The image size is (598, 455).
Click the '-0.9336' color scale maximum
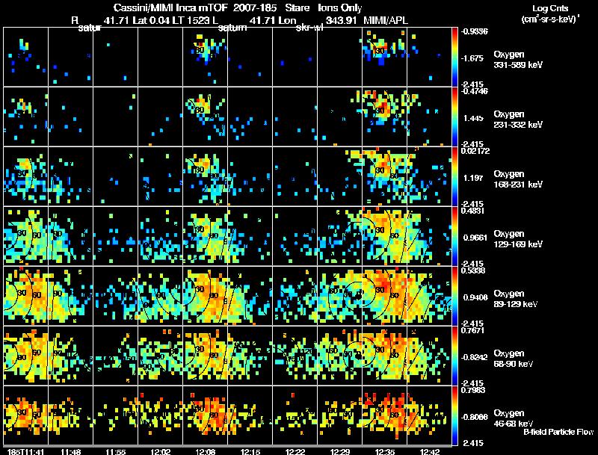(475, 31)
